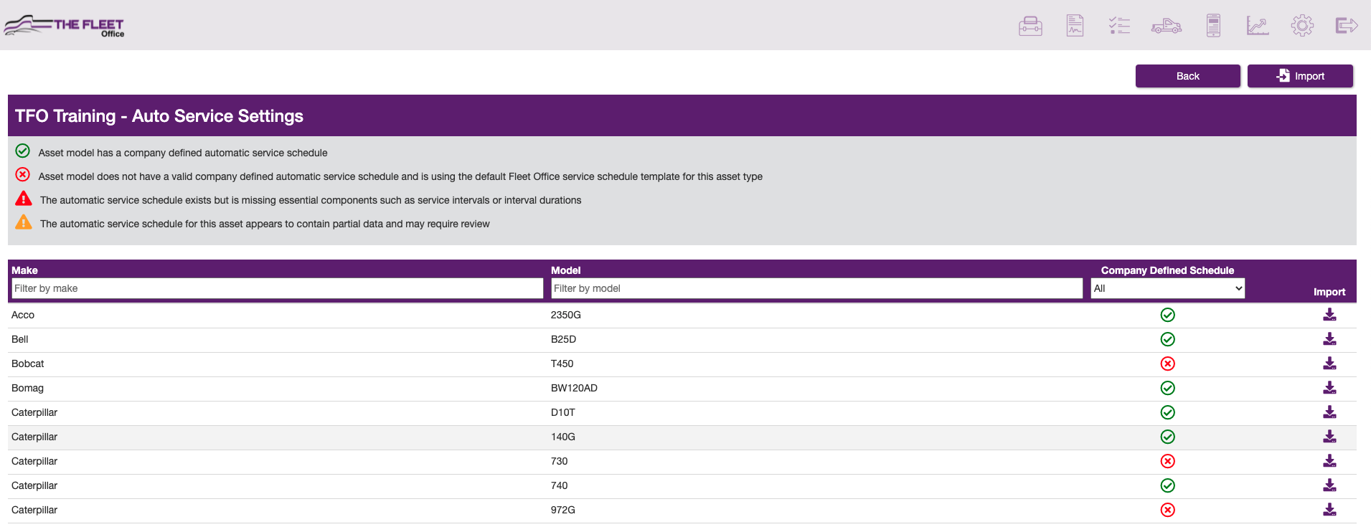
Task: Import schedule for Caterpillar D10T
Action: pos(1329,412)
